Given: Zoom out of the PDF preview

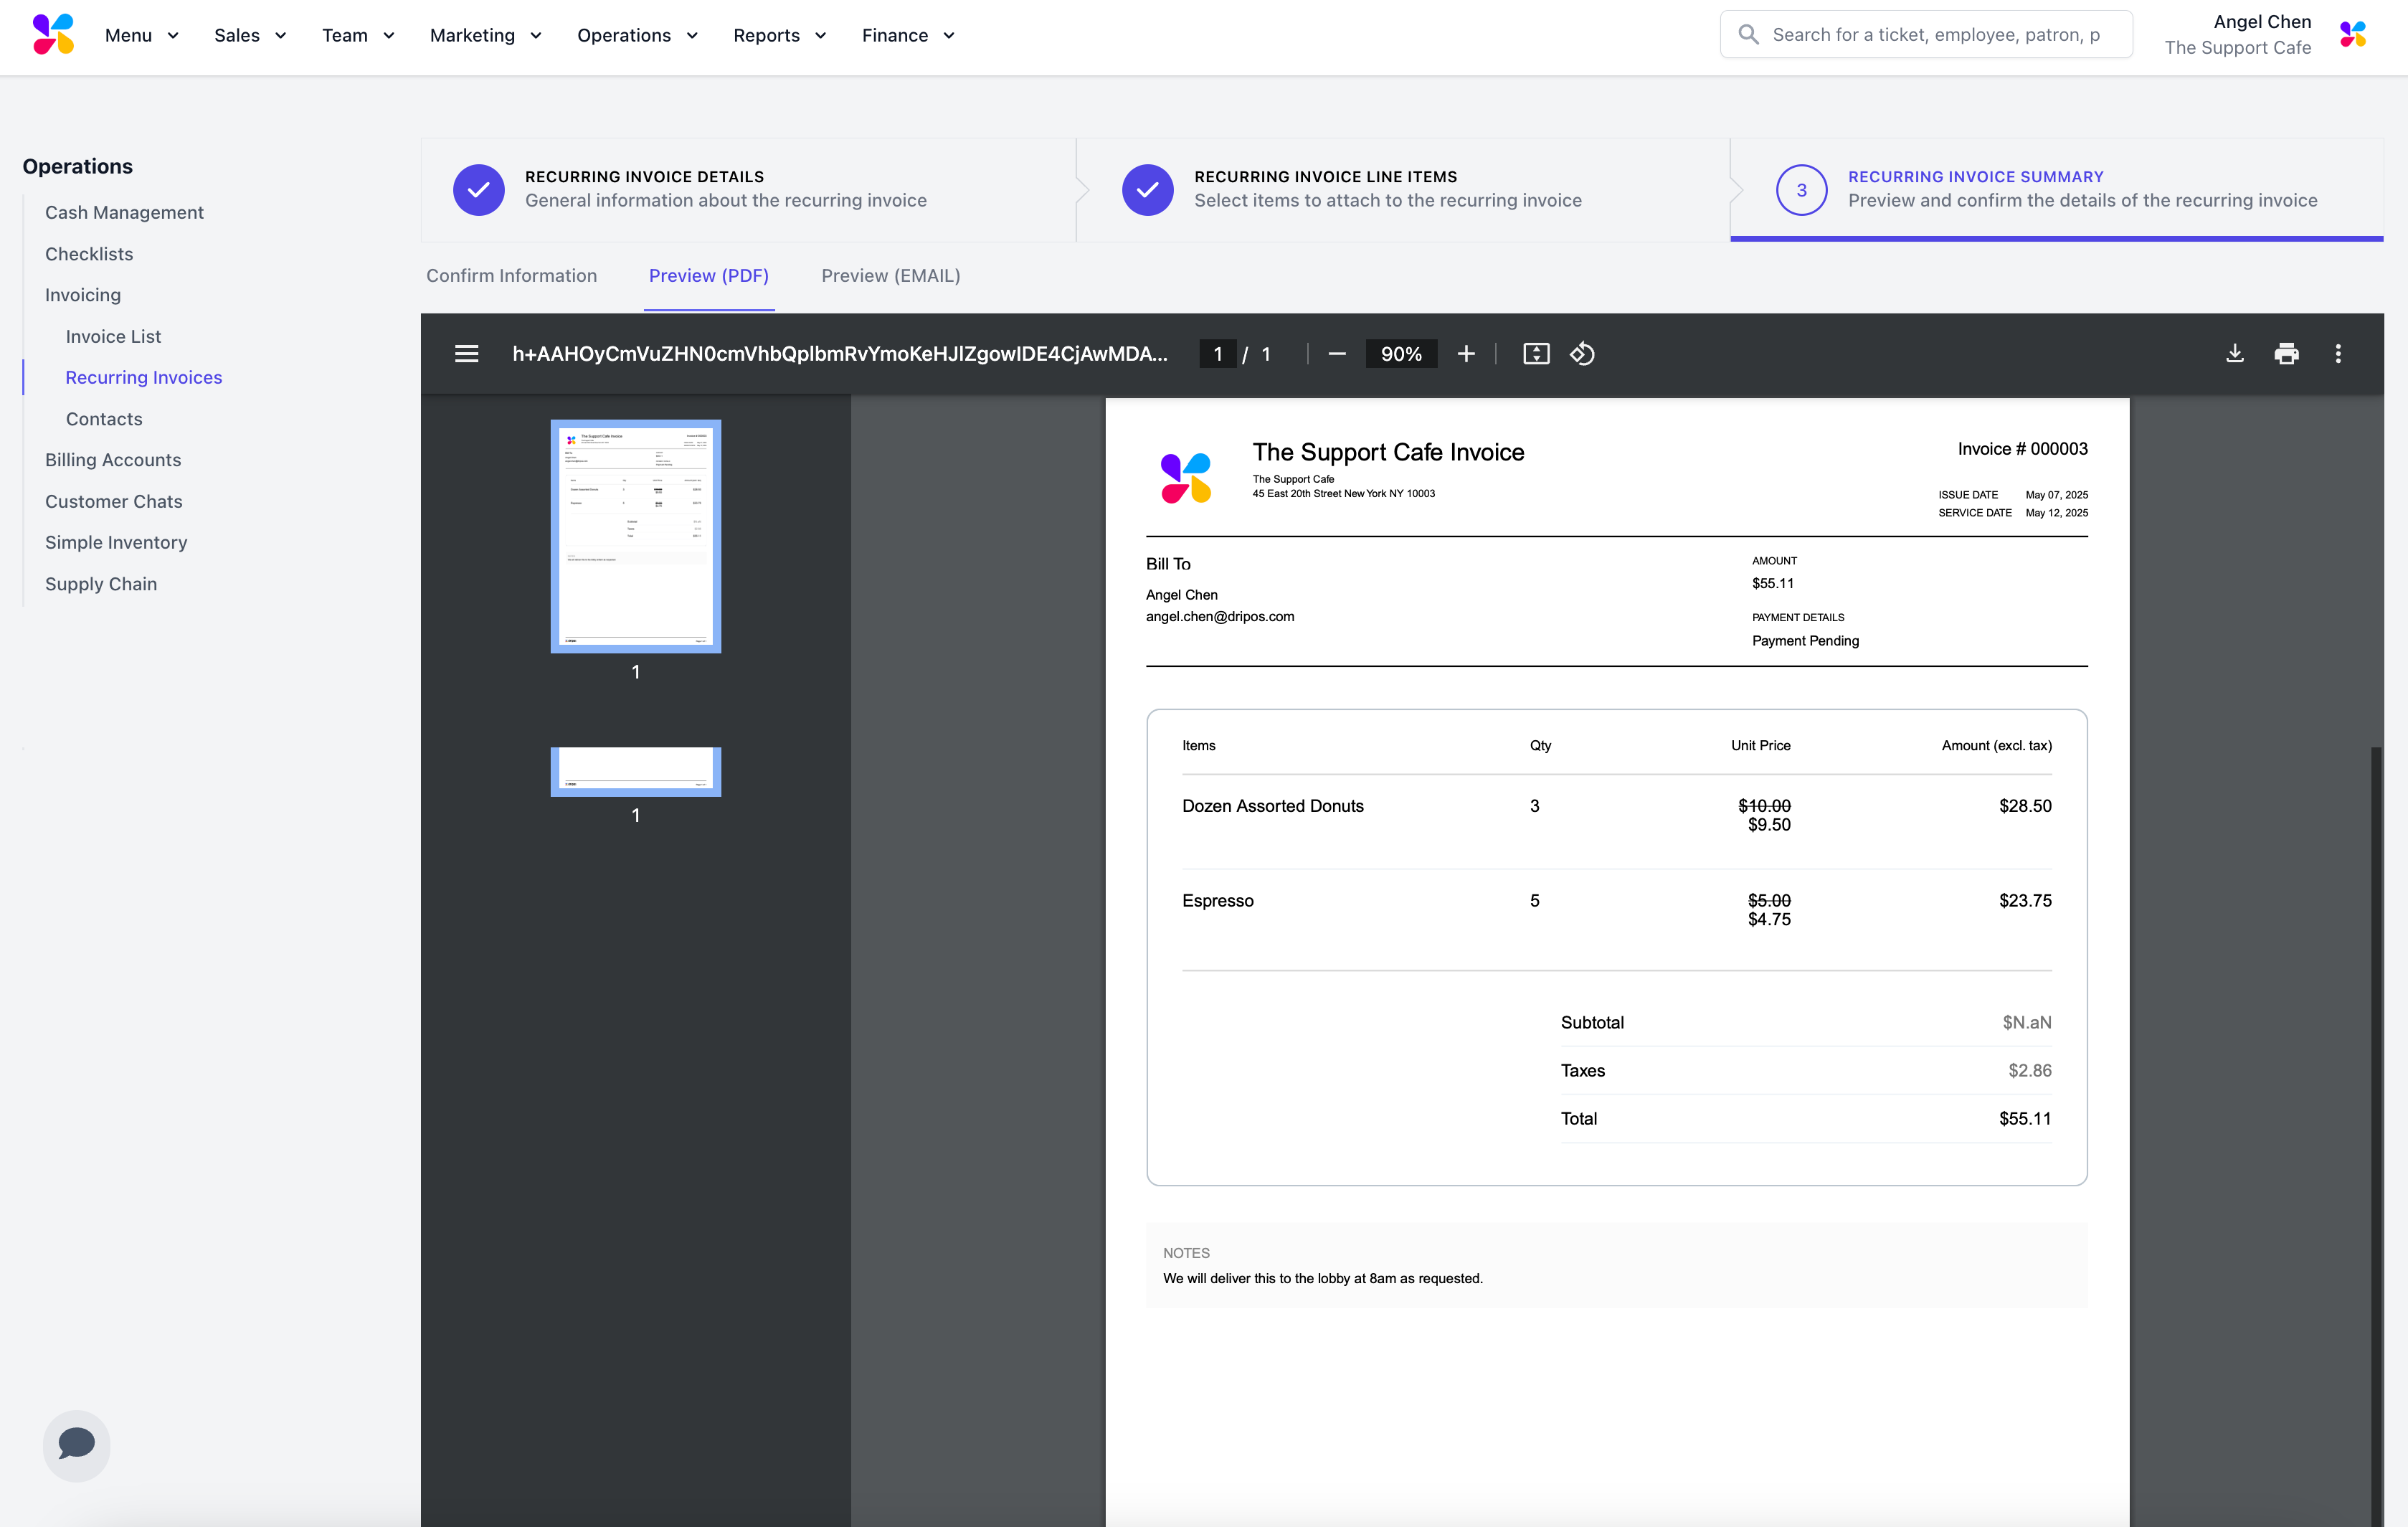Looking at the screenshot, I should click(x=1337, y=354).
